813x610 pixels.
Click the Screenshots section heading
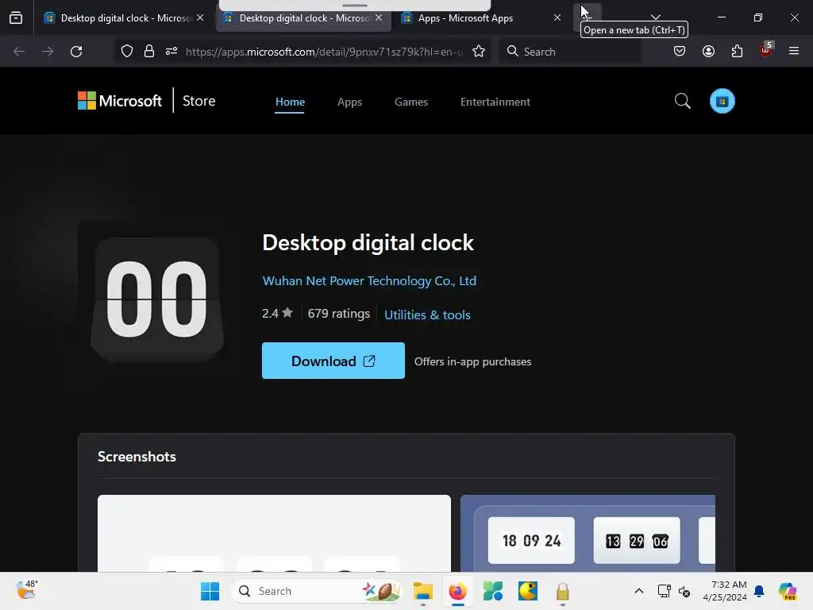tap(137, 457)
